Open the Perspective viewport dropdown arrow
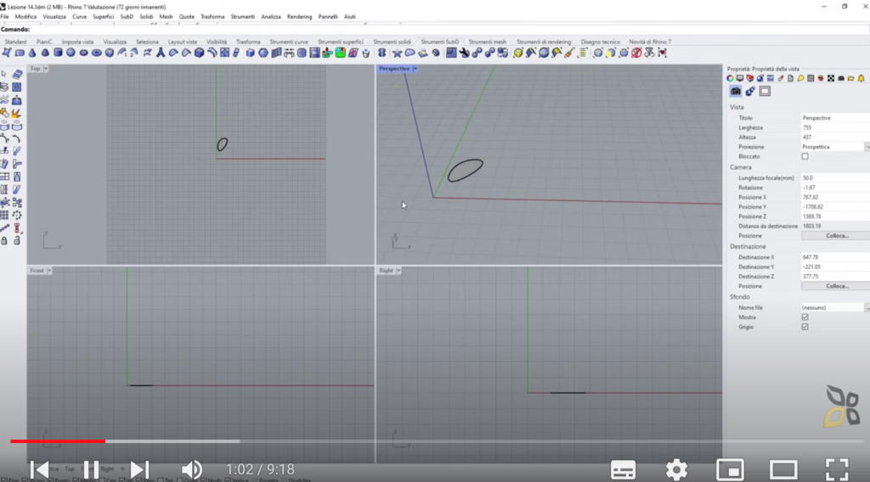This screenshot has height=482, width=870. [x=415, y=69]
